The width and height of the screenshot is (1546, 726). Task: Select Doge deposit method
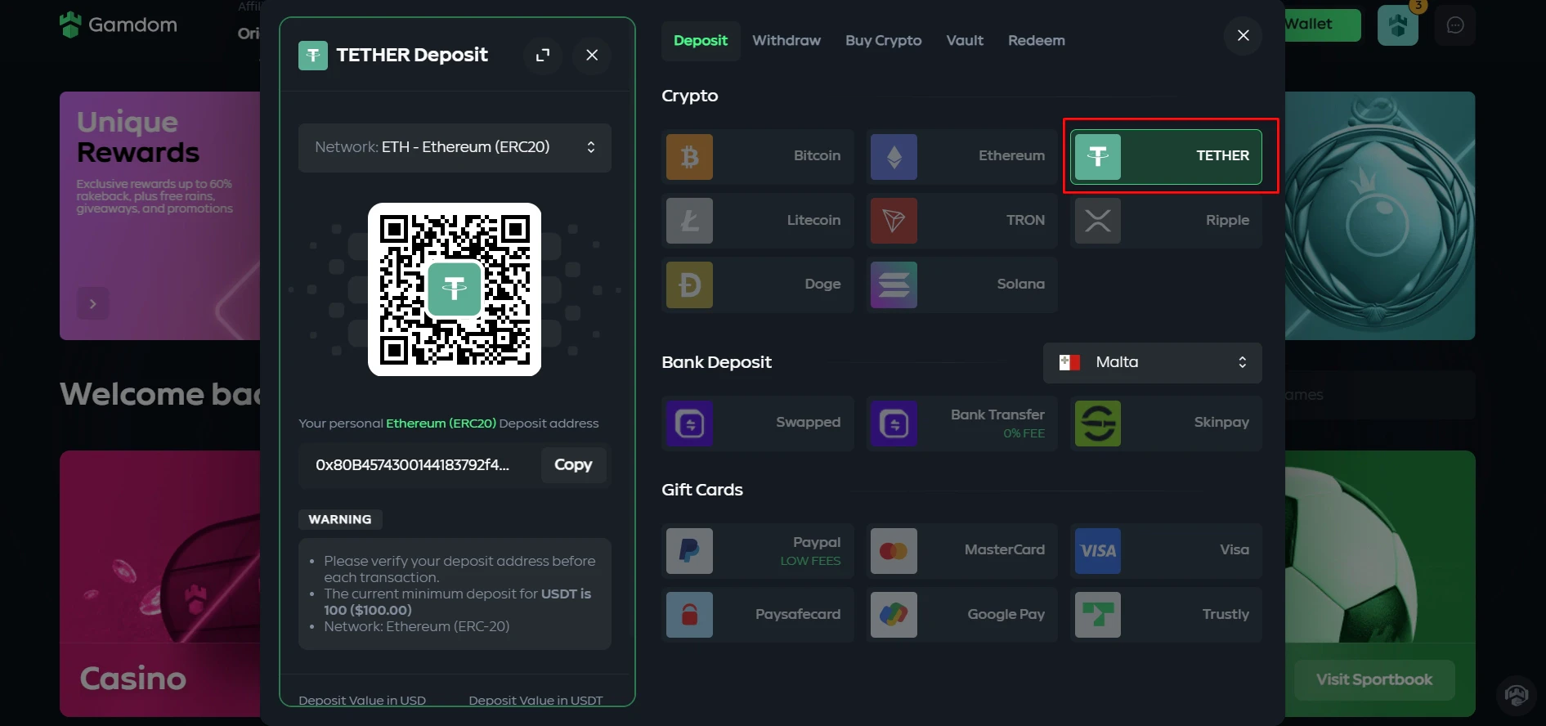[x=758, y=285]
